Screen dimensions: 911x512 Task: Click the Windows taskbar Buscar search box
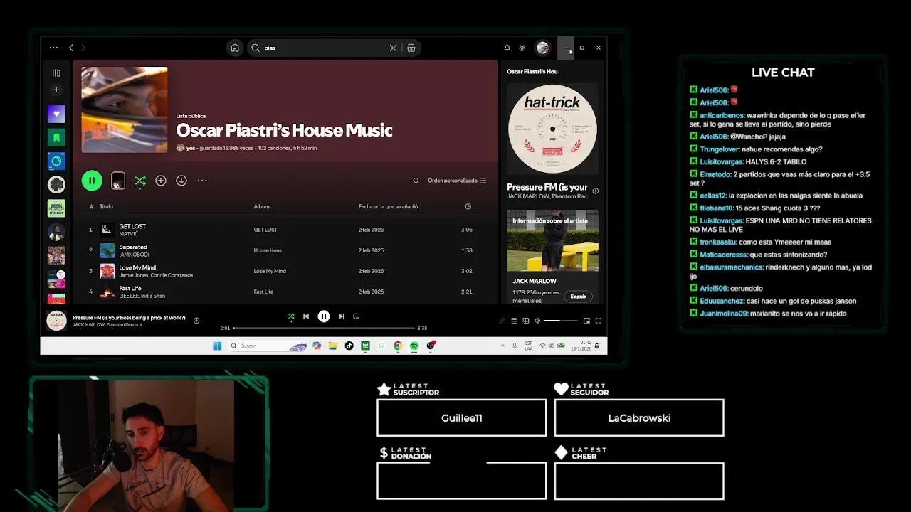268,346
